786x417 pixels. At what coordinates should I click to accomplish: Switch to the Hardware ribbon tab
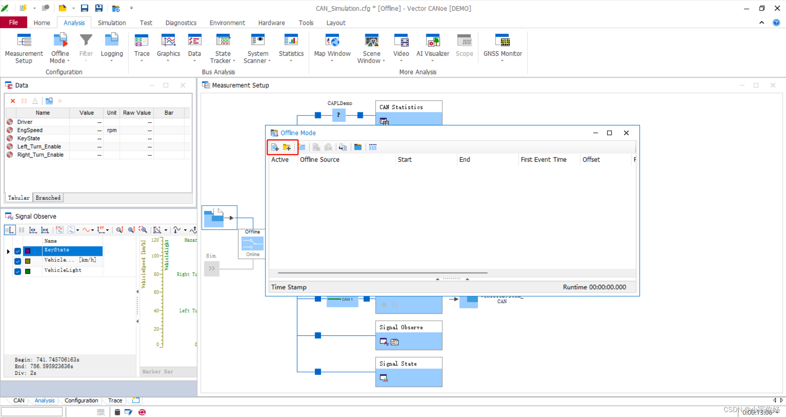(x=271, y=23)
